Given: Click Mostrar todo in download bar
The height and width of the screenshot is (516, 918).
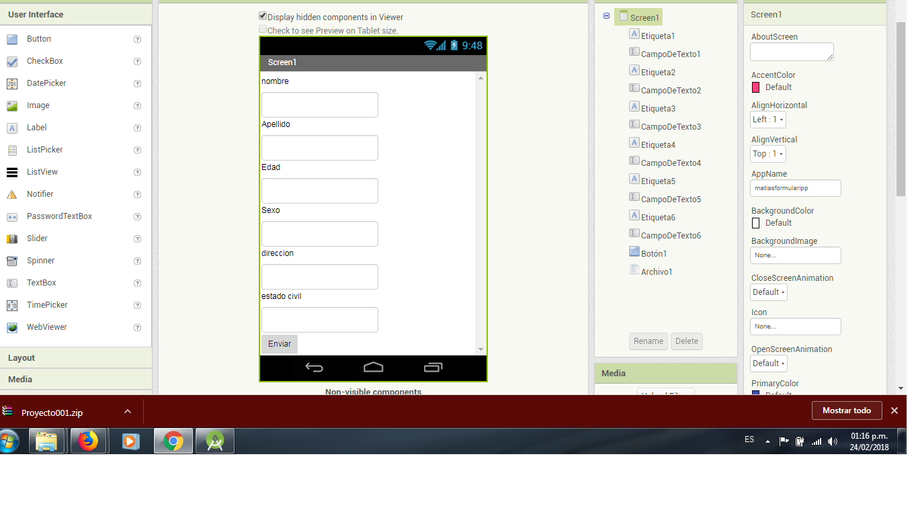Looking at the screenshot, I should pyautogui.click(x=846, y=411).
